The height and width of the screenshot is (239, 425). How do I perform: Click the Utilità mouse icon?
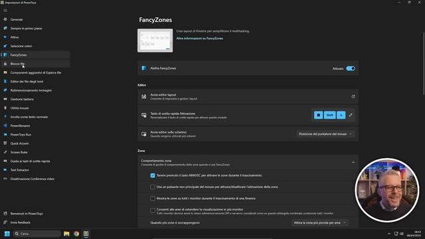pos(5,108)
